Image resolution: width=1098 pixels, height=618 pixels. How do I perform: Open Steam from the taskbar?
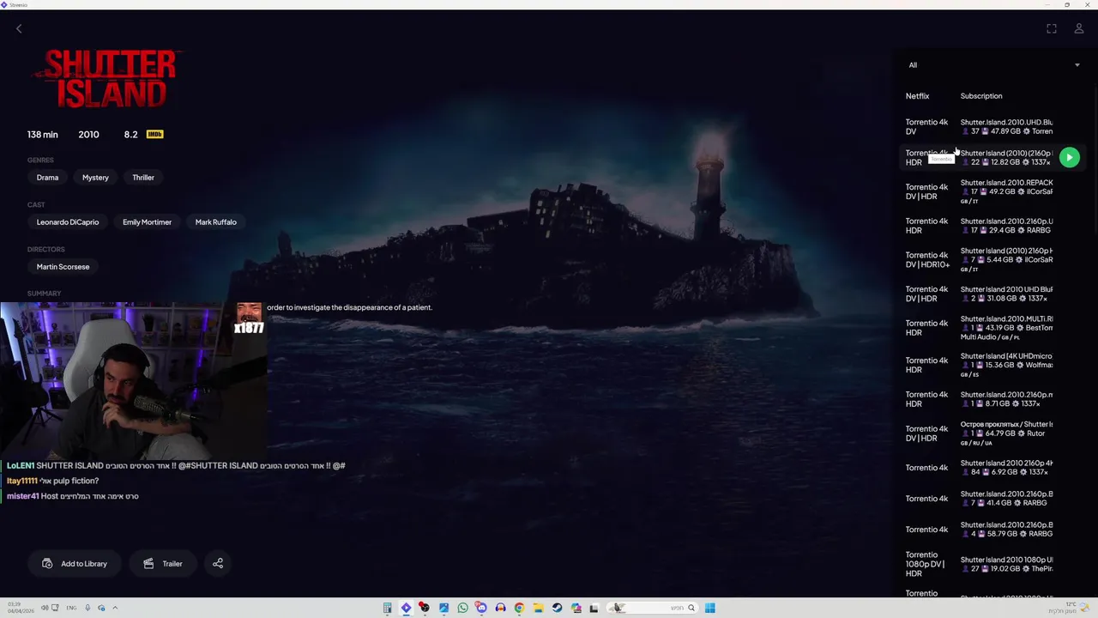[557, 609]
